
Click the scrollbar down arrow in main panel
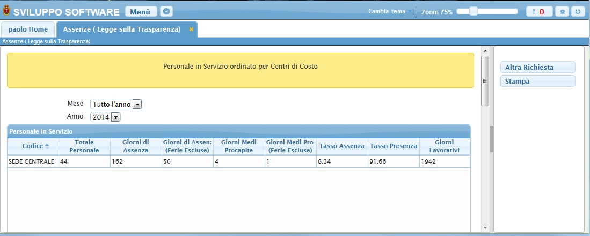[x=485, y=227]
